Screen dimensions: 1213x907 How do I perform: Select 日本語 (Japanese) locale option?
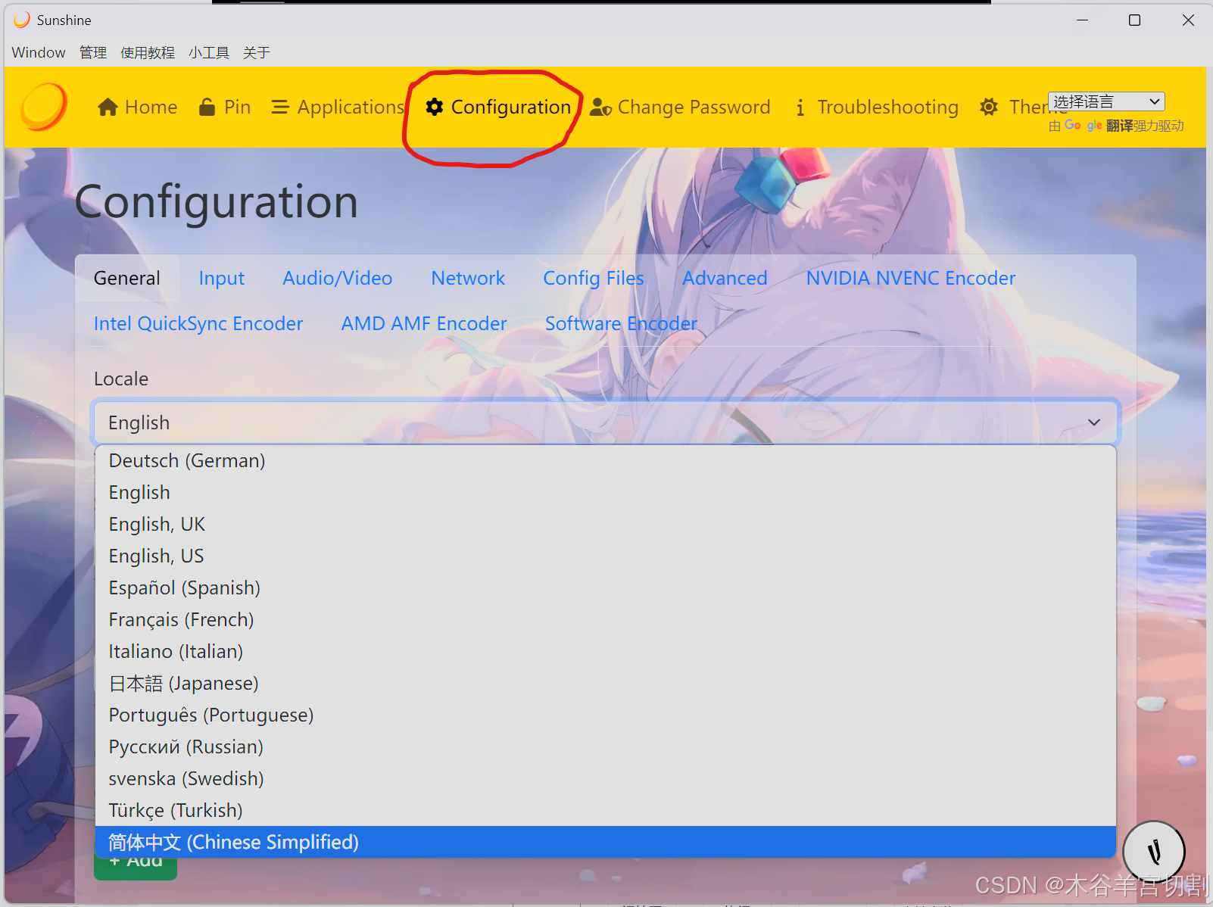[x=605, y=684]
